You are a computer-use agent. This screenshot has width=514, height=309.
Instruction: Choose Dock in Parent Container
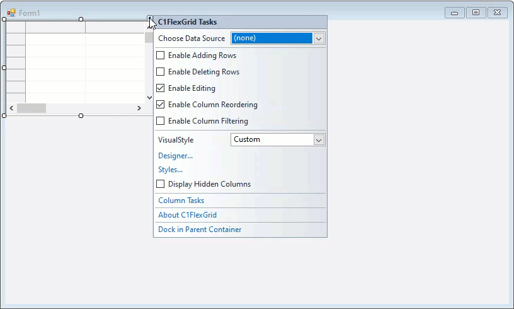tap(199, 230)
